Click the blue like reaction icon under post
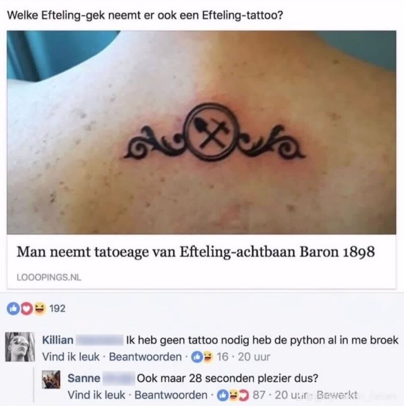This screenshot has height=406, width=404. (13, 308)
